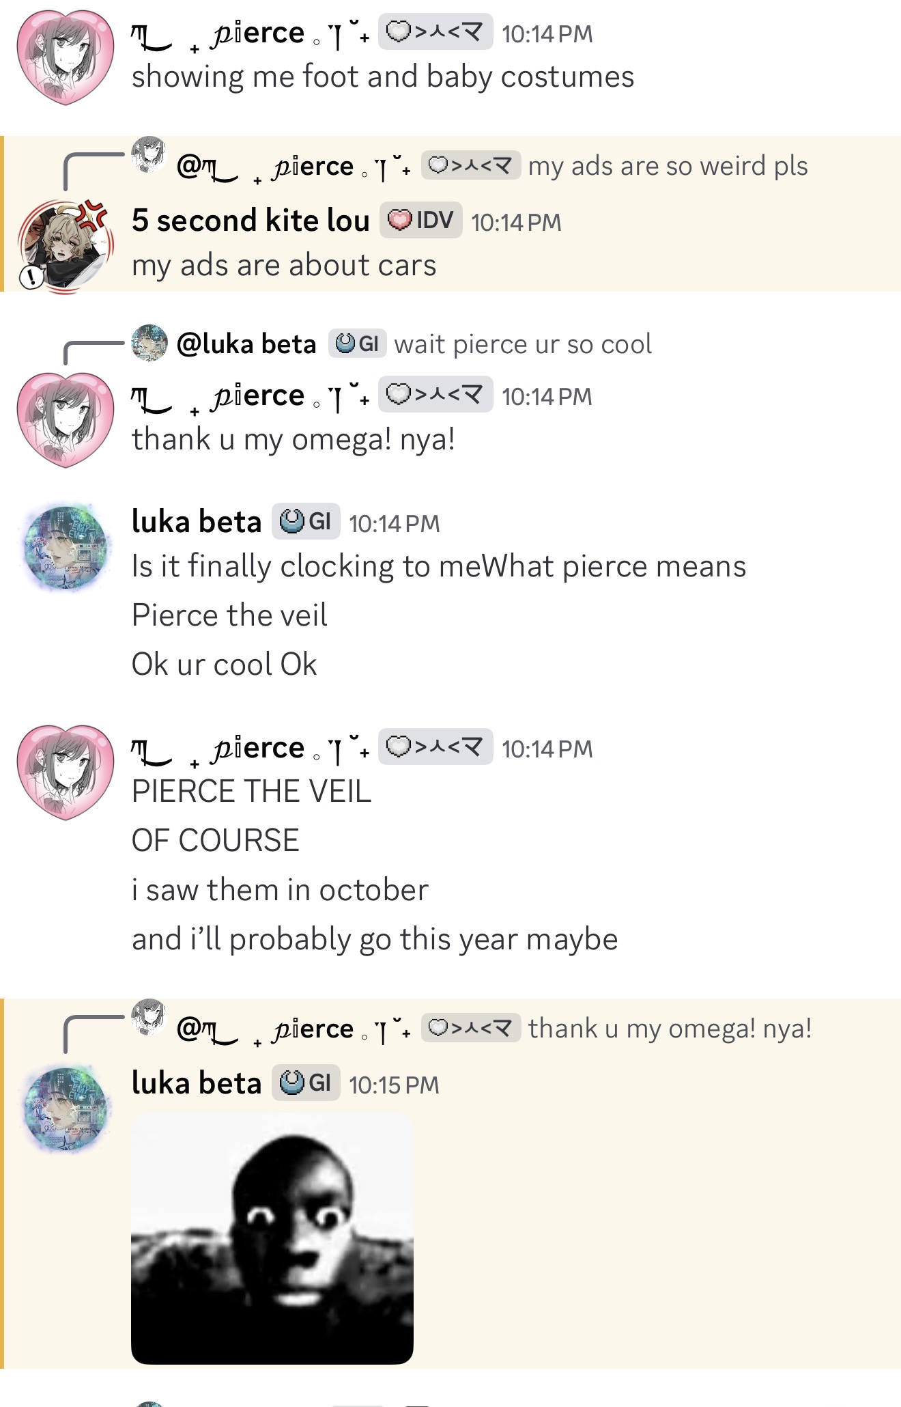Click the GI tag in the 10:15 PM message

(306, 1083)
